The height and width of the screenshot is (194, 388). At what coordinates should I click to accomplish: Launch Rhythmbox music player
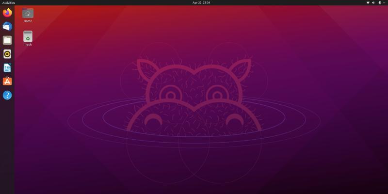[x=7, y=54]
